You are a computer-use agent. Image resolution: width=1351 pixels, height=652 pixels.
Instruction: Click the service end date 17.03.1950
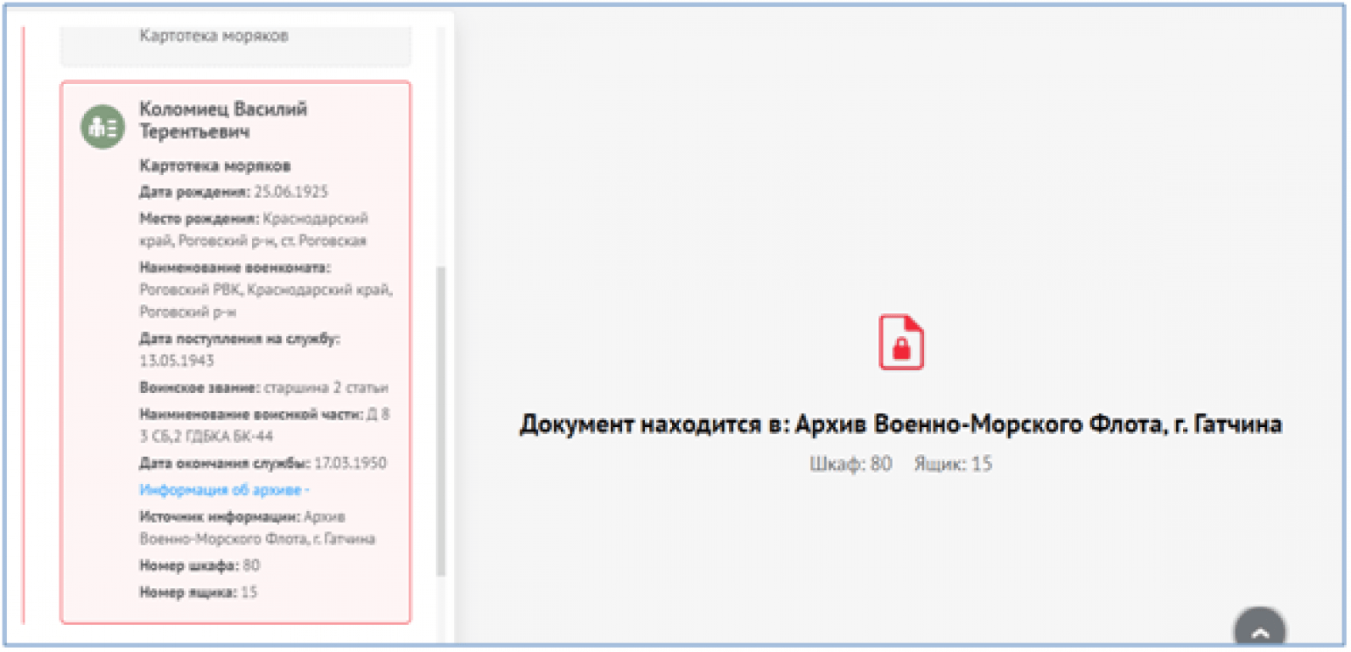(350, 463)
